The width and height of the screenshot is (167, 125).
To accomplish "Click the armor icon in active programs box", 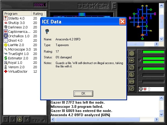I will pos(141,89).
